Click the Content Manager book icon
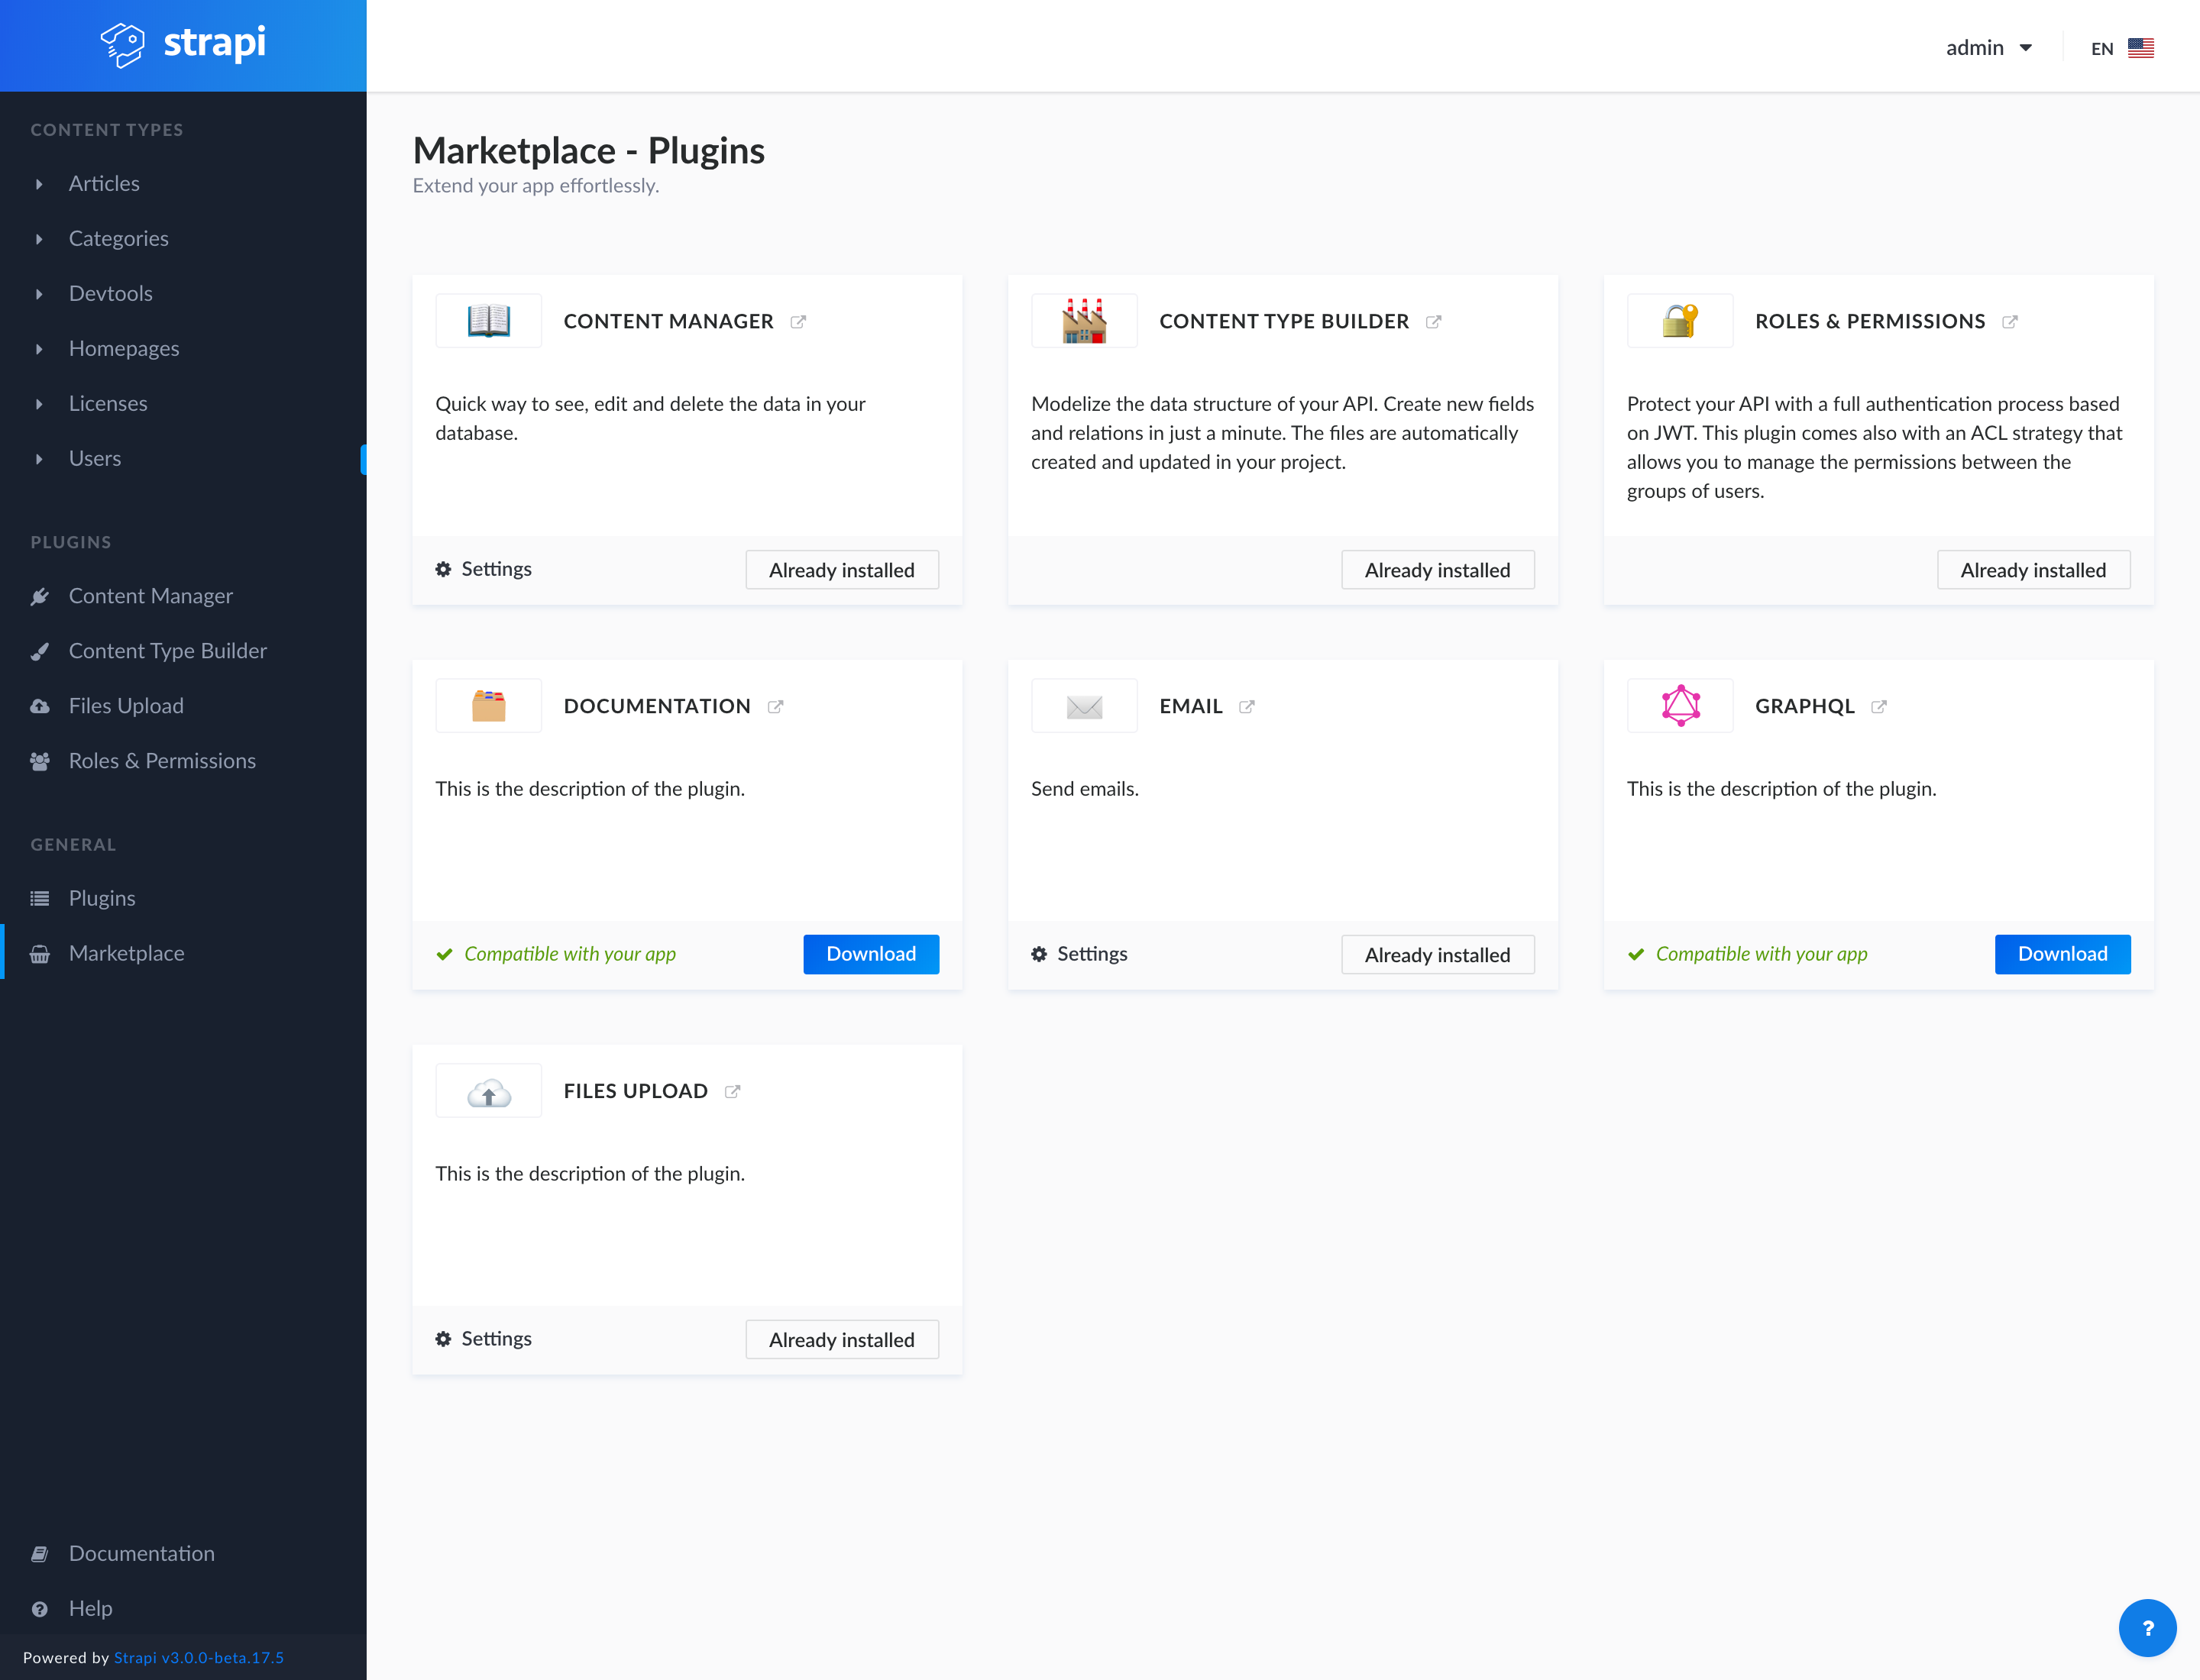The image size is (2200, 1680). point(489,321)
